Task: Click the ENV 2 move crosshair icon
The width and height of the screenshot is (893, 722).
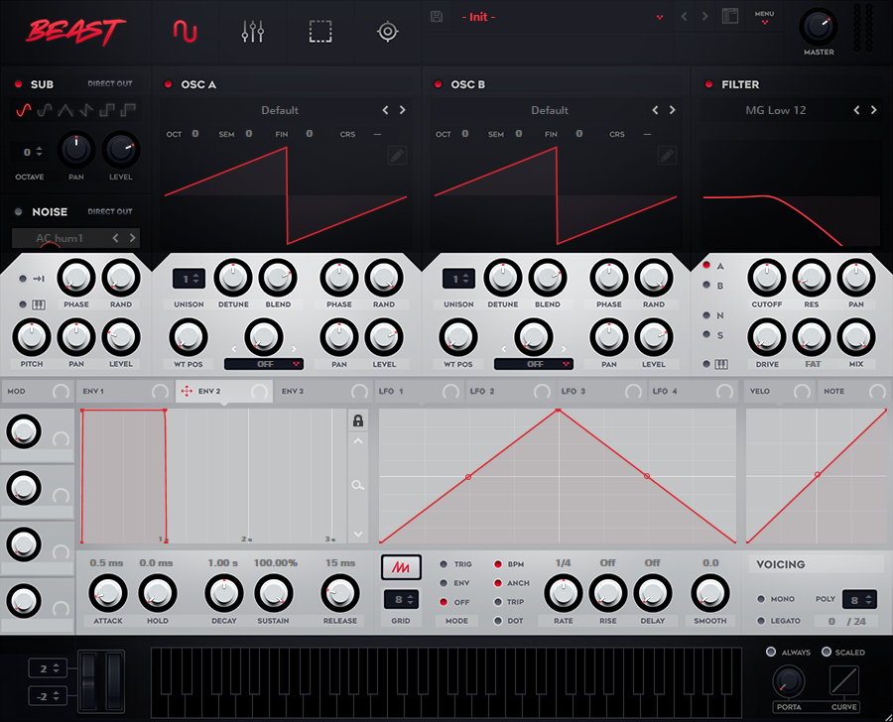Action: tap(187, 391)
